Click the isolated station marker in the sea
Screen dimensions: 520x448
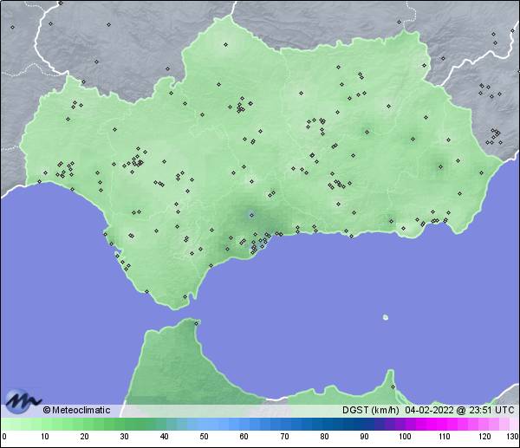(x=385, y=317)
